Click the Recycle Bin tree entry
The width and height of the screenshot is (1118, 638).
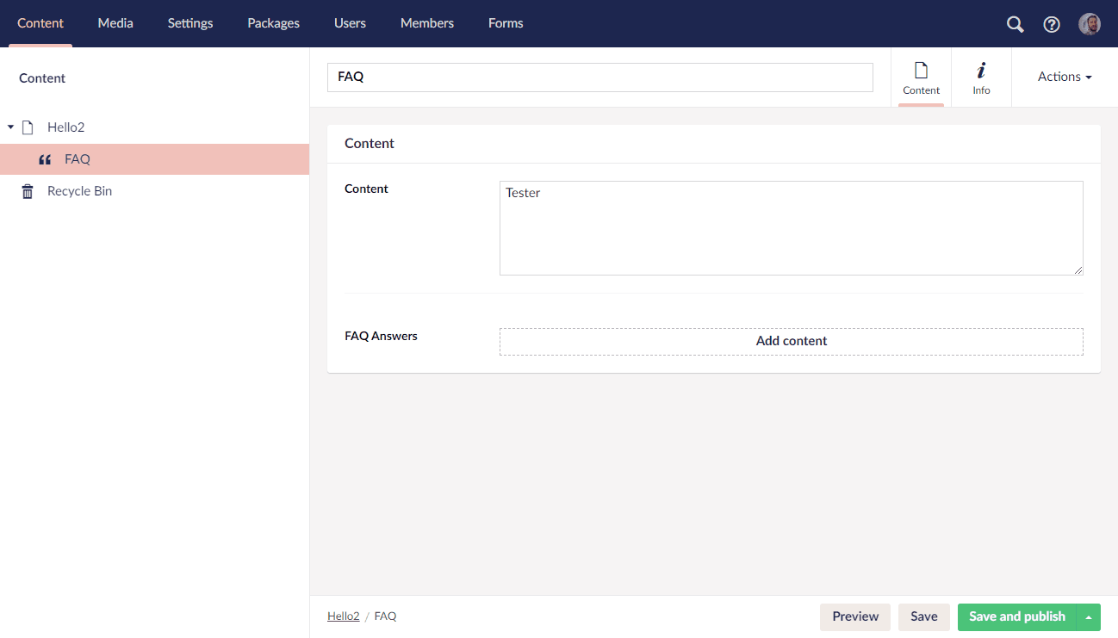pyautogui.click(x=79, y=190)
